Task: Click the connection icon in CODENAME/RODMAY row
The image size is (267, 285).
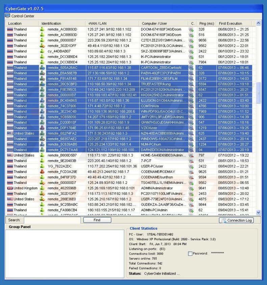Action: (191, 171)
